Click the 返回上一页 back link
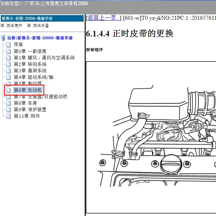 [x=103, y=18]
